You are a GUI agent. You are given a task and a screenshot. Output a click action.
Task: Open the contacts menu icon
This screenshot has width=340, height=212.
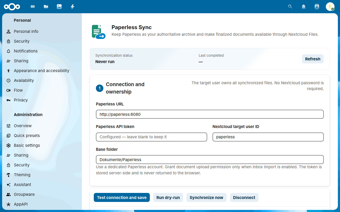coord(317,7)
